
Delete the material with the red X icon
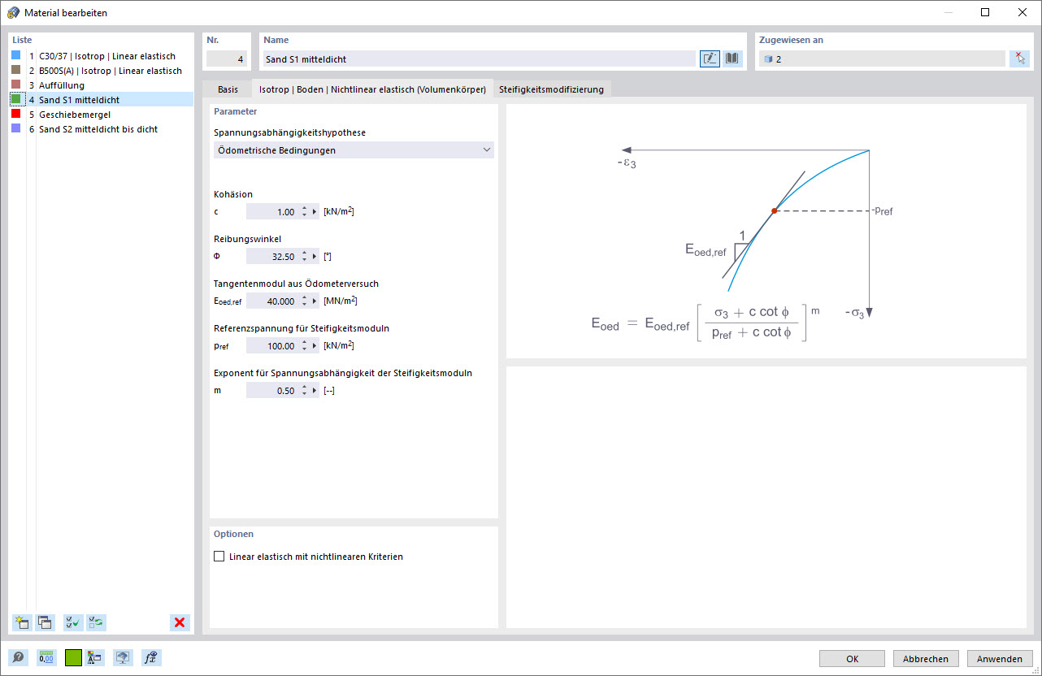point(179,622)
